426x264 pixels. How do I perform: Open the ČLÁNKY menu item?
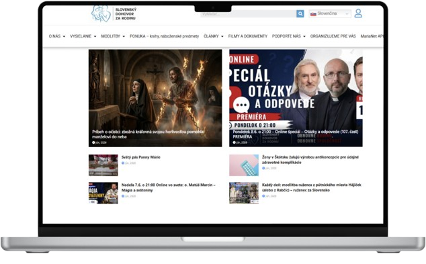214,36
